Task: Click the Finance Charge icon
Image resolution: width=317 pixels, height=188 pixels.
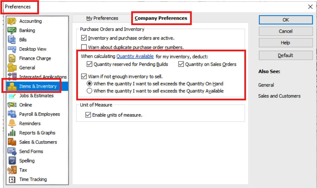Action: [12, 58]
